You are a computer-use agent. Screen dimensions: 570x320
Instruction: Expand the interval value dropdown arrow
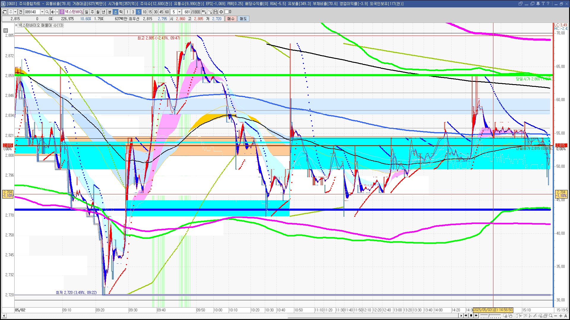pos(179,12)
